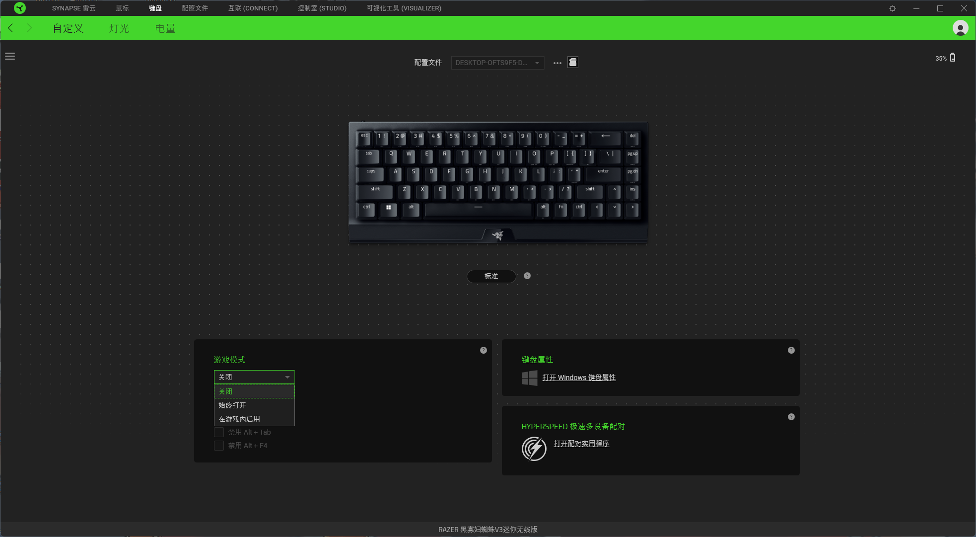Click the HyperSpeed lightning pairing icon
The width and height of the screenshot is (976, 537).
click(x=534, y=449)
